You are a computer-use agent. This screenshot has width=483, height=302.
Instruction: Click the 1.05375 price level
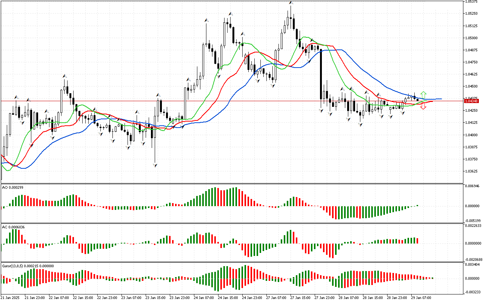pyautogui.click(x=472, y=2)
